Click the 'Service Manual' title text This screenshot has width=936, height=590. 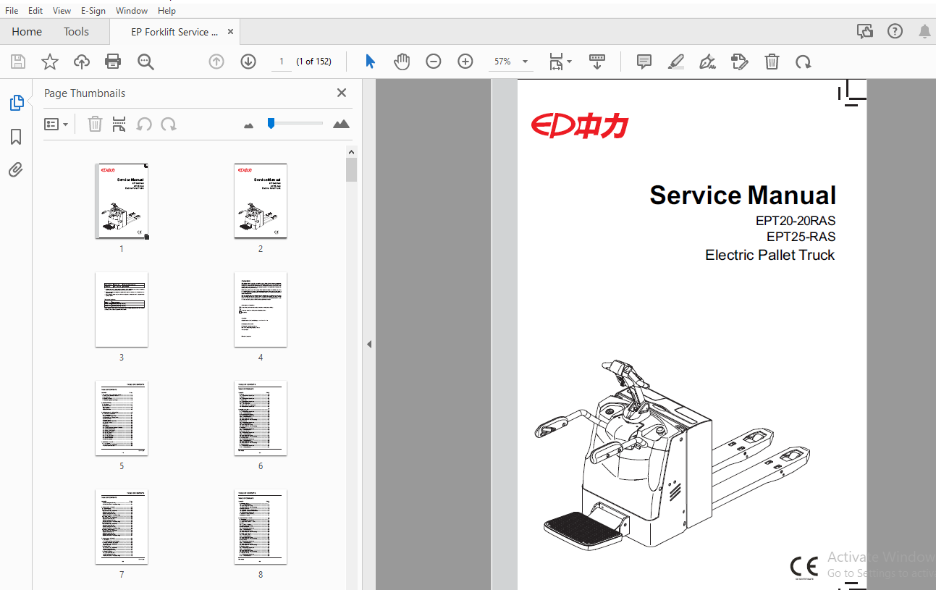(743, 195)
